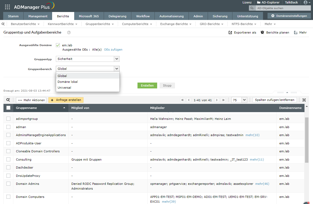Screen dimensions: 313x204
Task: Go to the previous results page
Action: [189, 100]
